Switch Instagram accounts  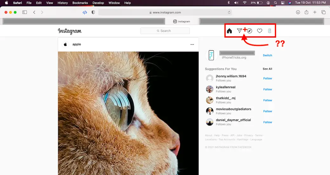(267, 55)
